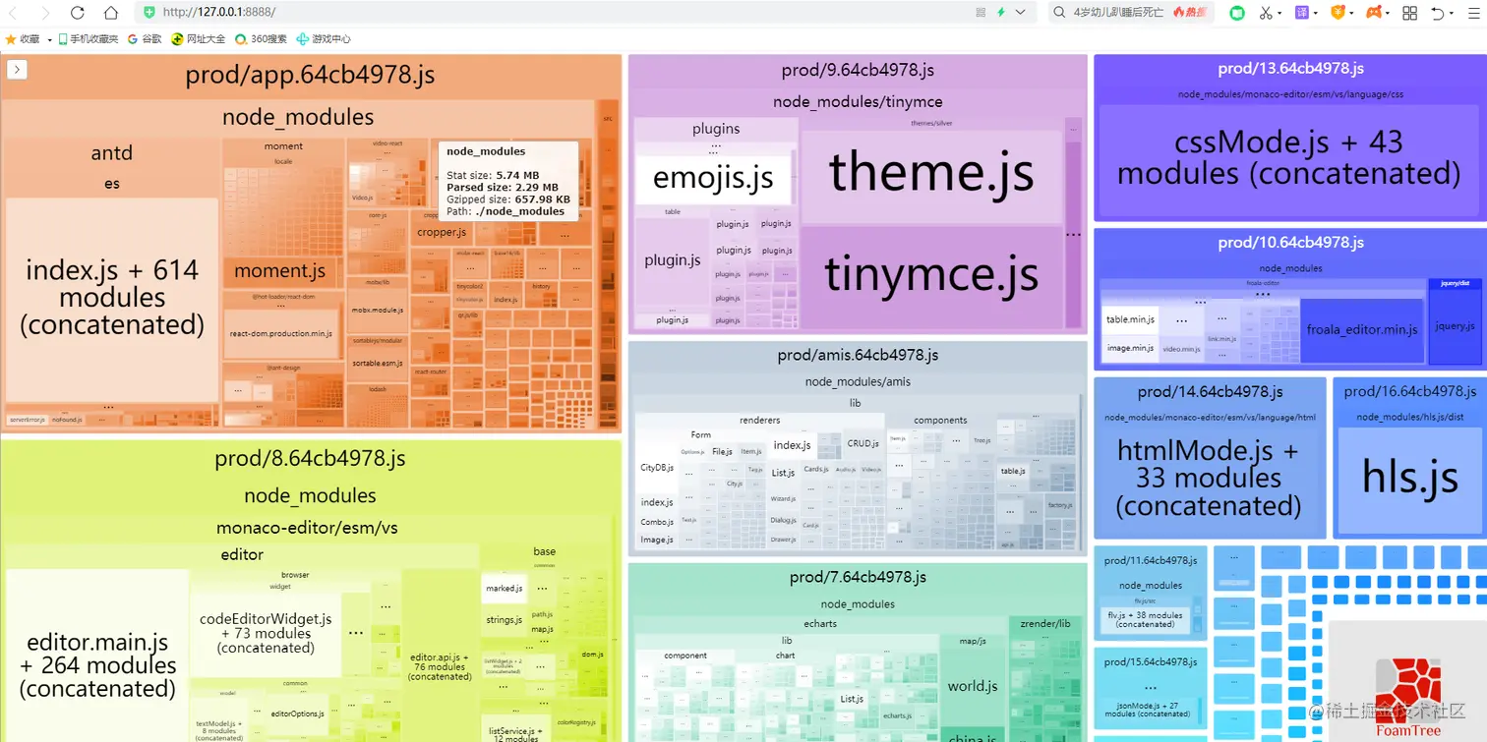
Task: Click the search magnifier icon
Action: click(x=1059, y=13)
